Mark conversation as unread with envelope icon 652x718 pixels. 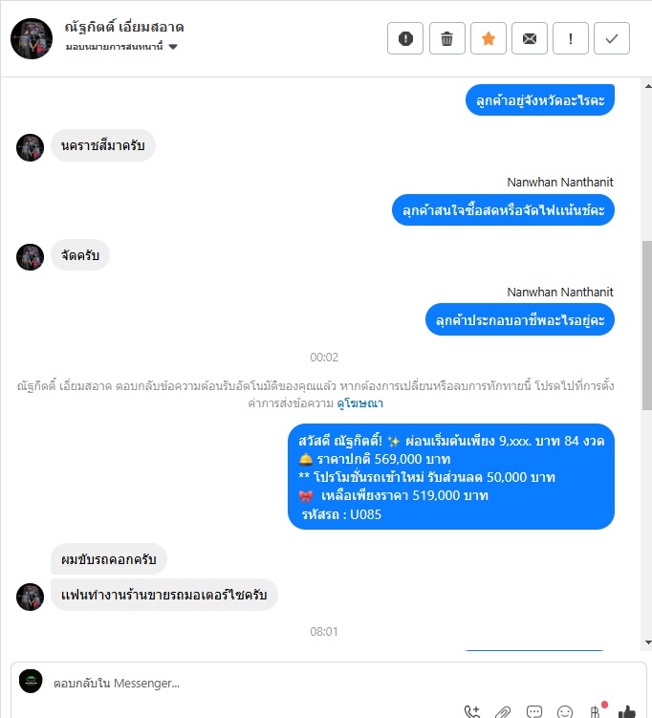pos(530,38)
